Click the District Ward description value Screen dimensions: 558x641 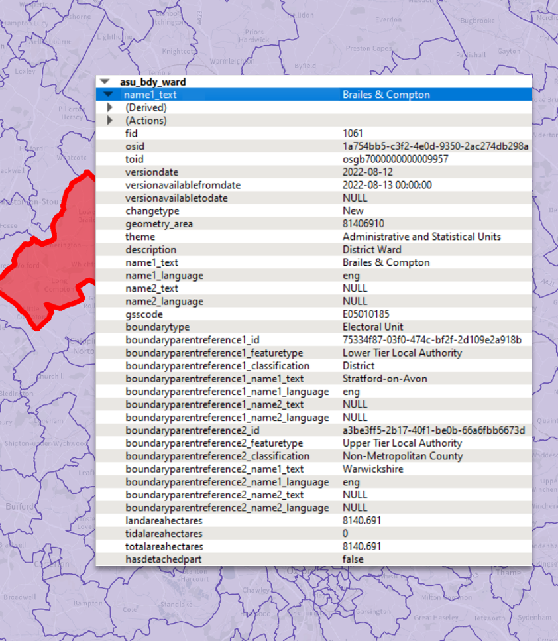coord(372,250)
